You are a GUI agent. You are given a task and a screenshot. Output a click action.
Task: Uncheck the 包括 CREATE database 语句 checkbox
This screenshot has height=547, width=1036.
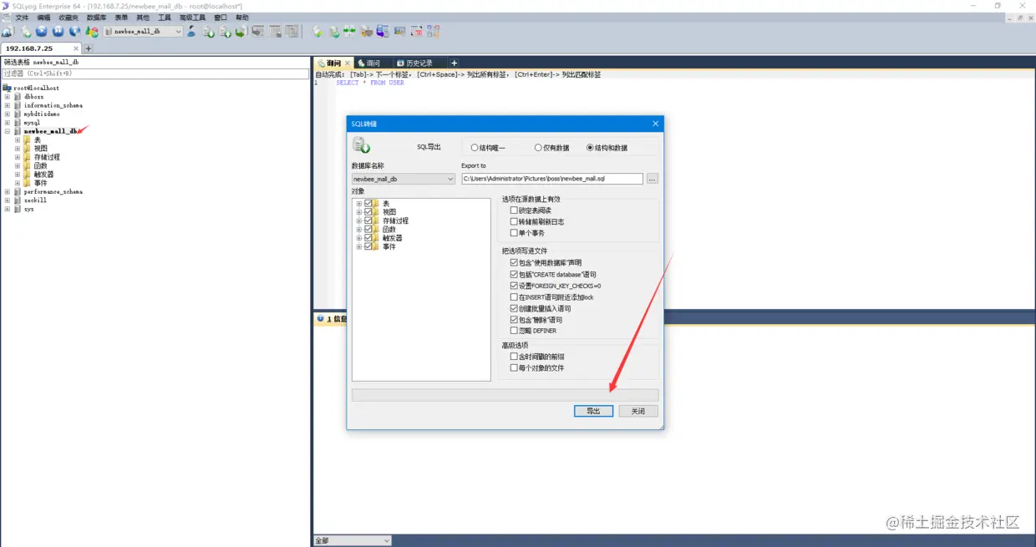click(514, 274)
